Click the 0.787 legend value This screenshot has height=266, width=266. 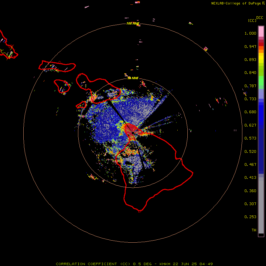tap(250, 86)
